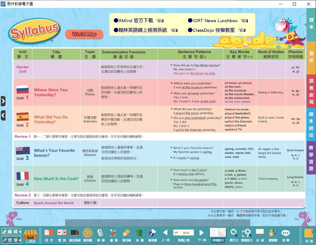The height and width of the screenshot is (245, 316).
Task: Click the France flag icon for Unit 4
Action: [x=23, y=176]
